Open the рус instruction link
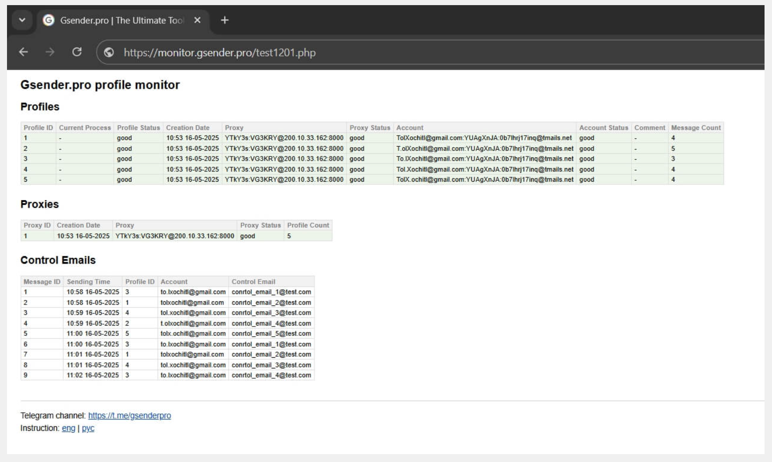 pyautogui.click(x=88, y=428)
